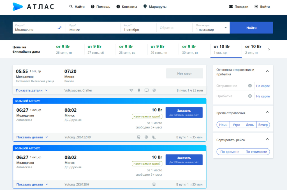Click the Atlas logo icon
Image resolution: width=287 pixels, height=190 pixels.
click(x=18, y=7)
